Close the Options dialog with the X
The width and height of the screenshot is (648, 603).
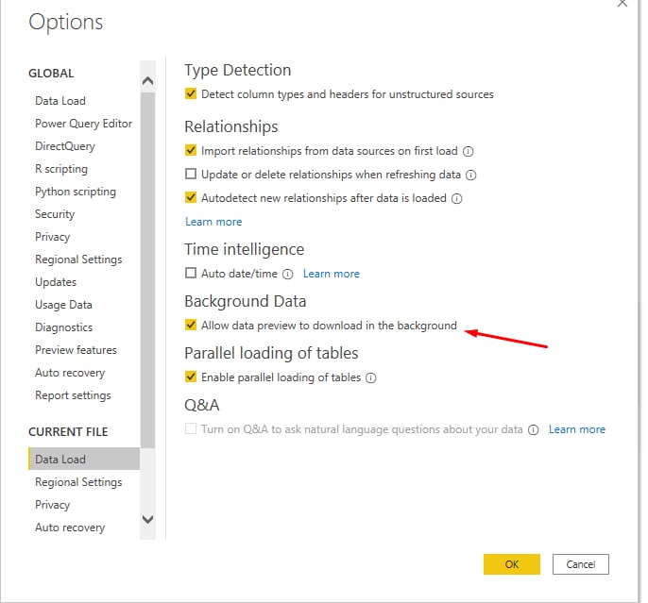click(x=622, y=3)
